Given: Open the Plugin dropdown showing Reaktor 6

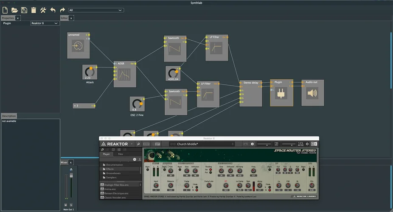Looking at the screenshot, I should coord(45,23).
